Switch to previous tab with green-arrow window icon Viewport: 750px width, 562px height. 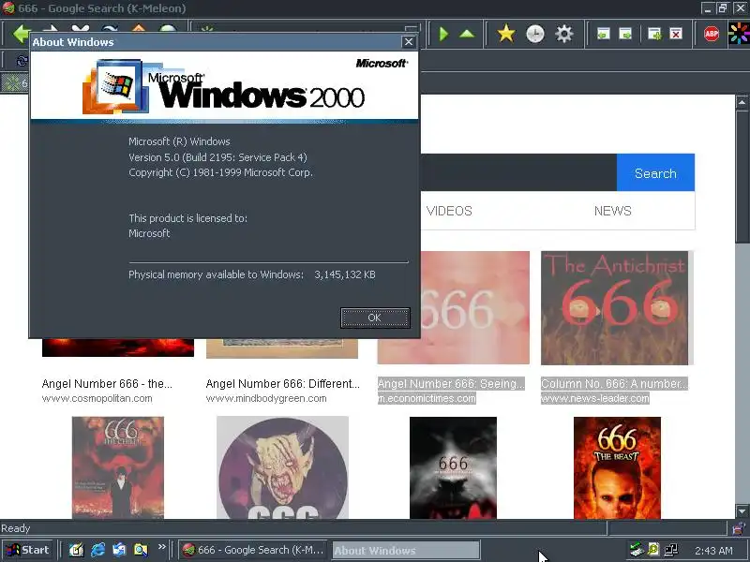(x=603, y=34)
